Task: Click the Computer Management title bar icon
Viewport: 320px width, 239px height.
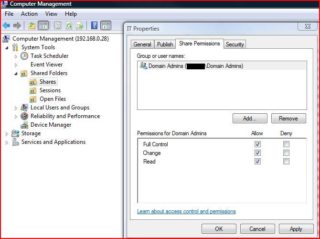Action: point(4,4)
